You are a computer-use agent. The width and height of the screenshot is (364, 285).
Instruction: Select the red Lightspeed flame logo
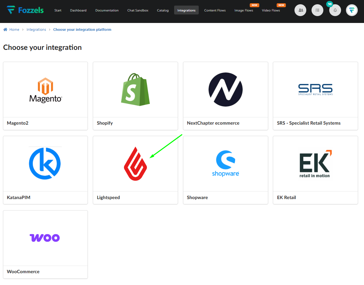pyautogui.click(x=135, y=164)
